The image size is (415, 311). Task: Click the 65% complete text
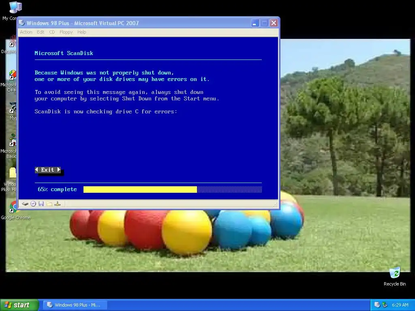[x=57, y=190]
